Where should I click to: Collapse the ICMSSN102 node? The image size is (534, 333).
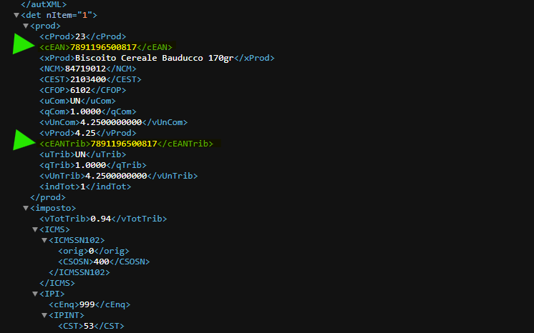pos(44,240)
